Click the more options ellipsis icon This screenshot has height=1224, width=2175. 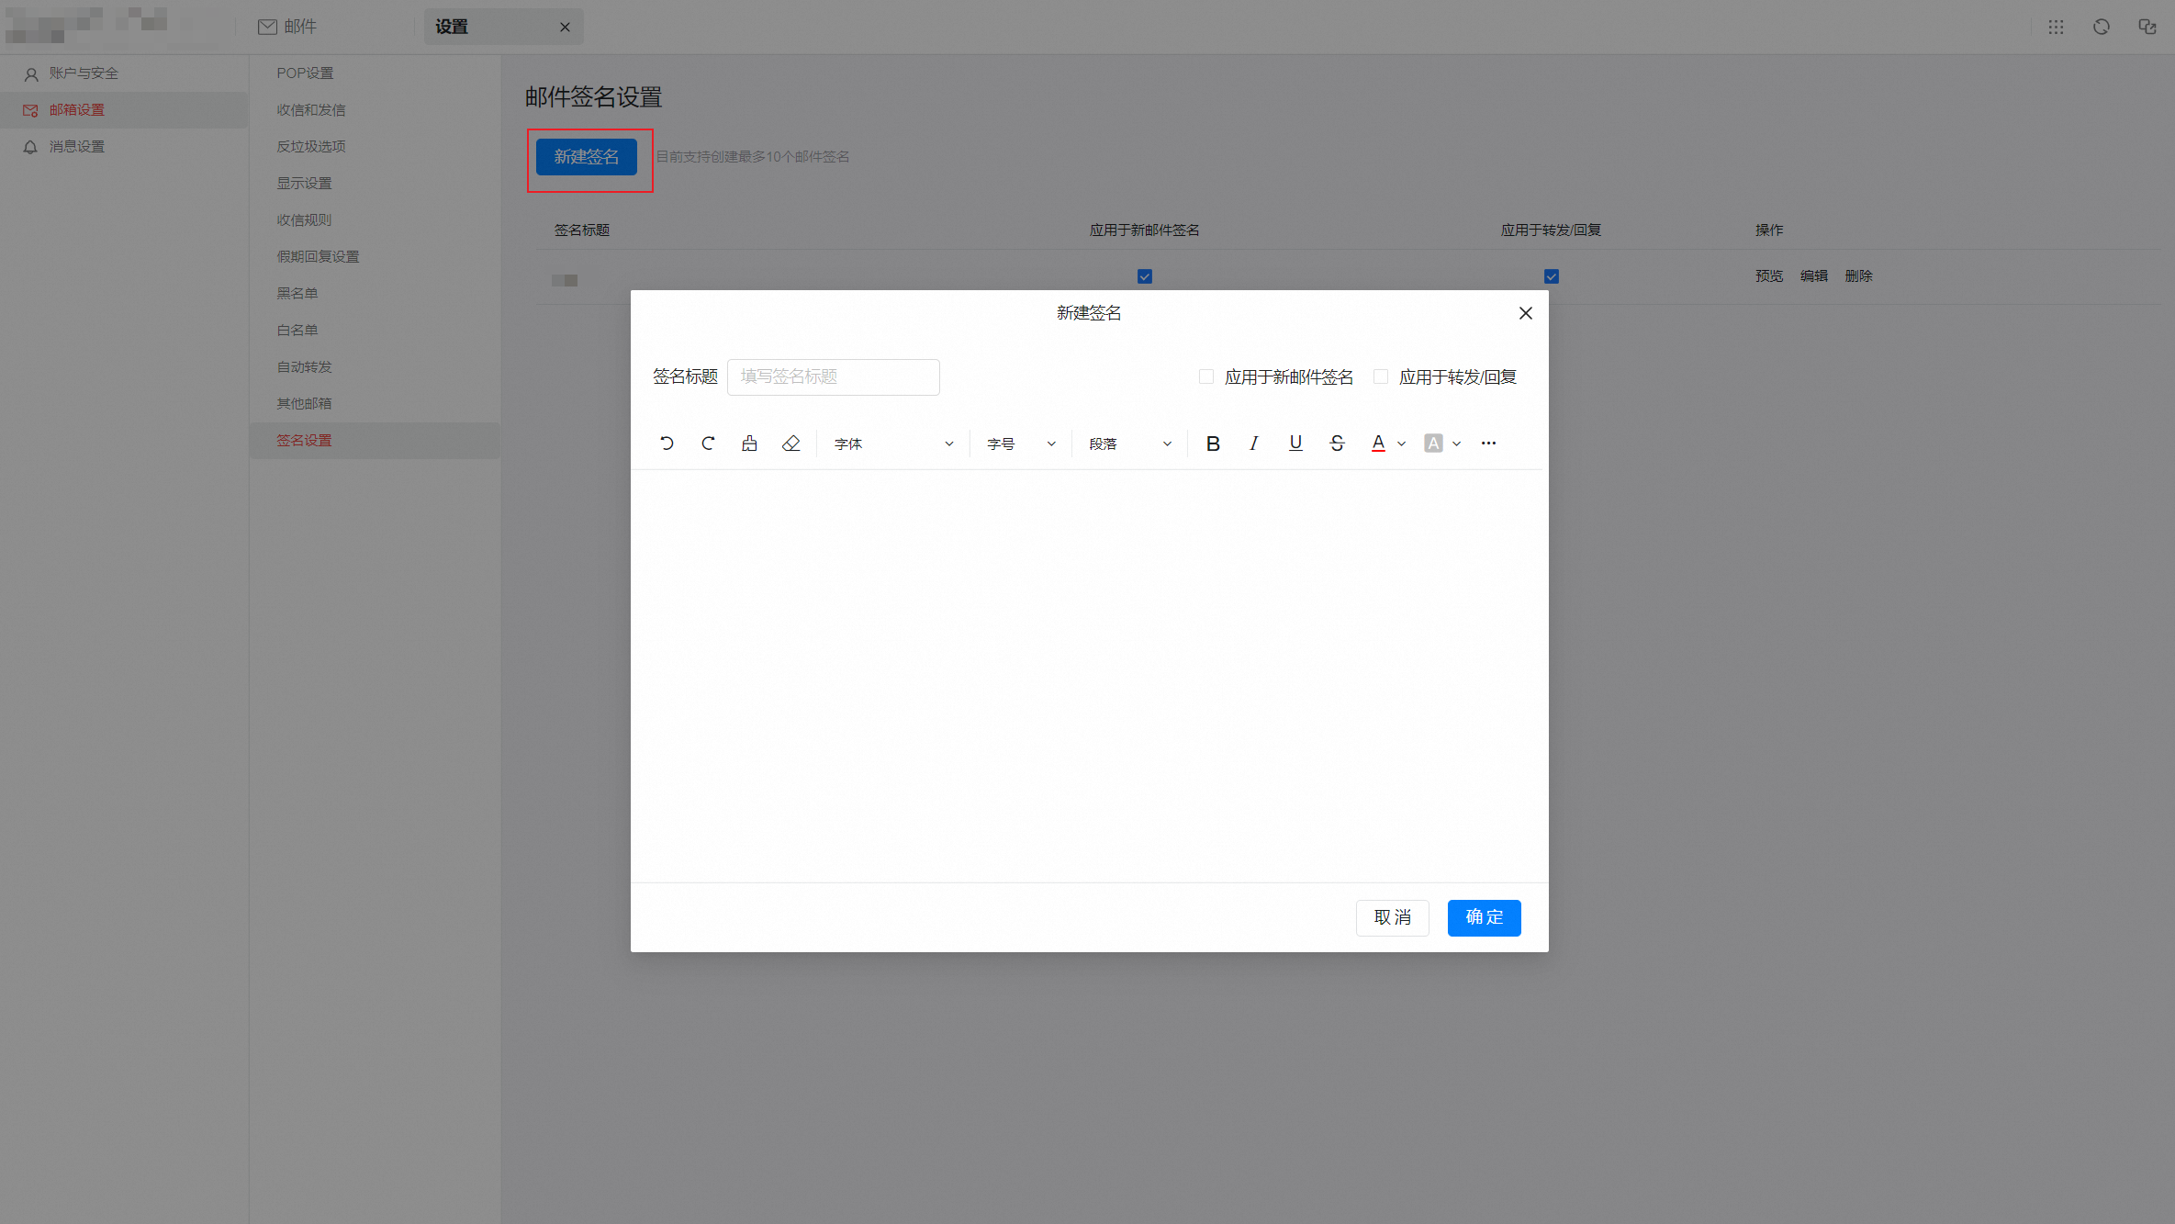coord(1489,443)
